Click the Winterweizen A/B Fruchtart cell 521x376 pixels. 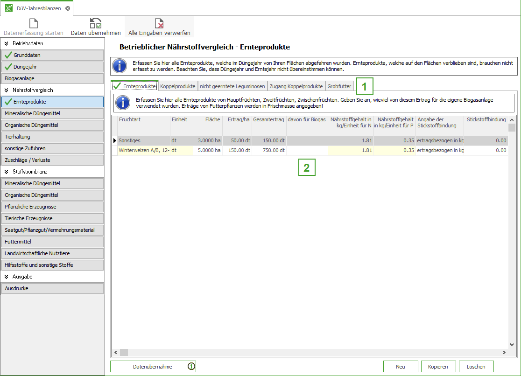pos(143,150)
